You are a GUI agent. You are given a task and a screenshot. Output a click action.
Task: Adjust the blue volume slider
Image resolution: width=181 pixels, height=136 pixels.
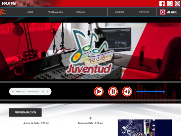(150, 91)
